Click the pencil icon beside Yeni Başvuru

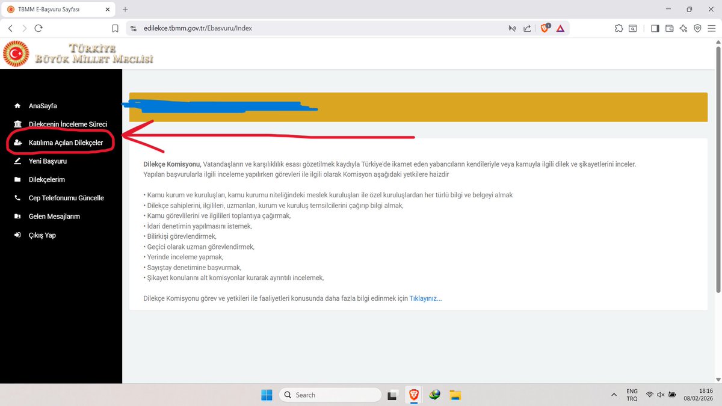click(x=17, y=161)
